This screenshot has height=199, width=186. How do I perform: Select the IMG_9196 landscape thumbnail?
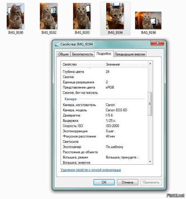[148, 20]
